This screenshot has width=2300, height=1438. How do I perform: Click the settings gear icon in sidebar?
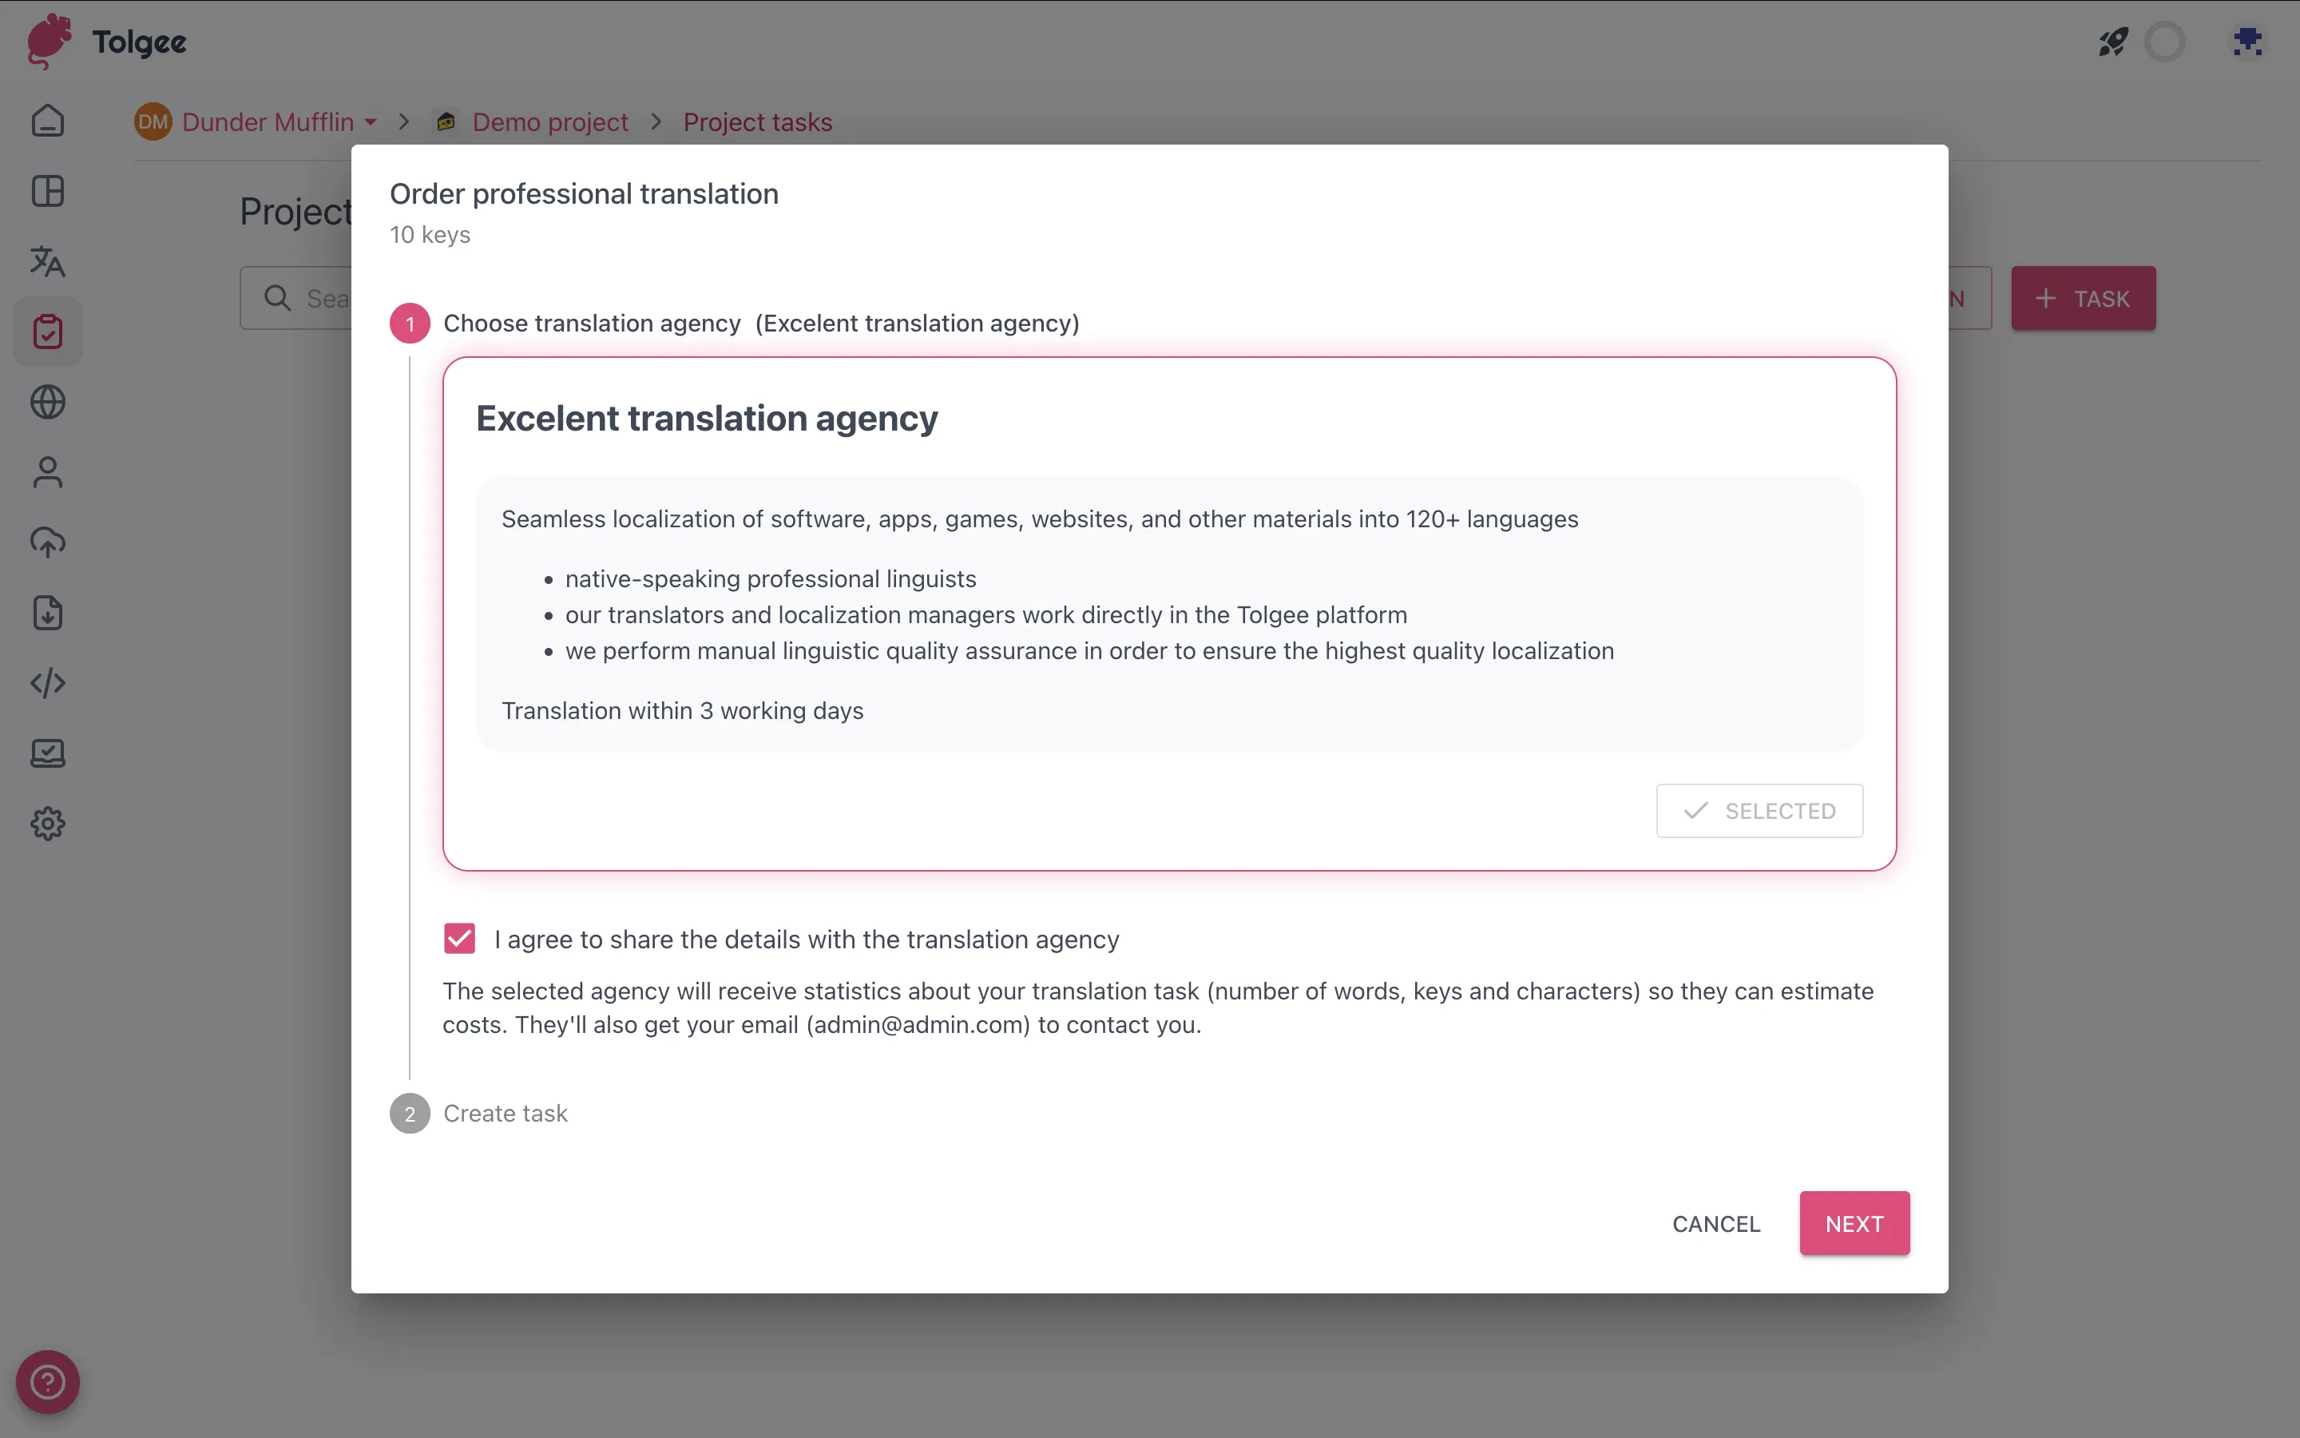(x=48, y=824)
